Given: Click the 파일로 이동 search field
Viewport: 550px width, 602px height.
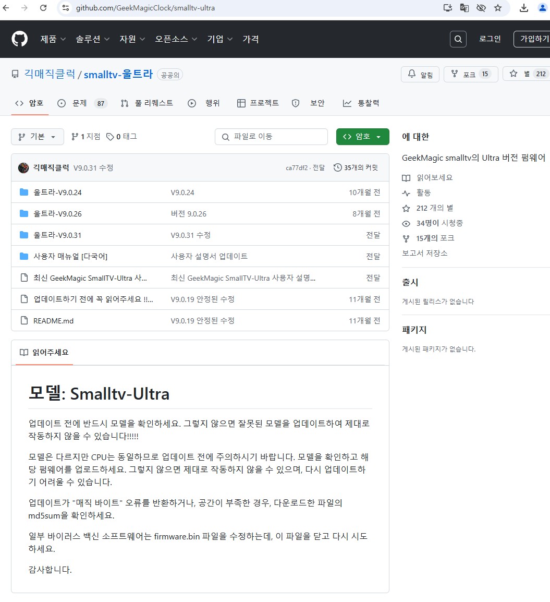Looking at the screenshot, I should point(271,137).
